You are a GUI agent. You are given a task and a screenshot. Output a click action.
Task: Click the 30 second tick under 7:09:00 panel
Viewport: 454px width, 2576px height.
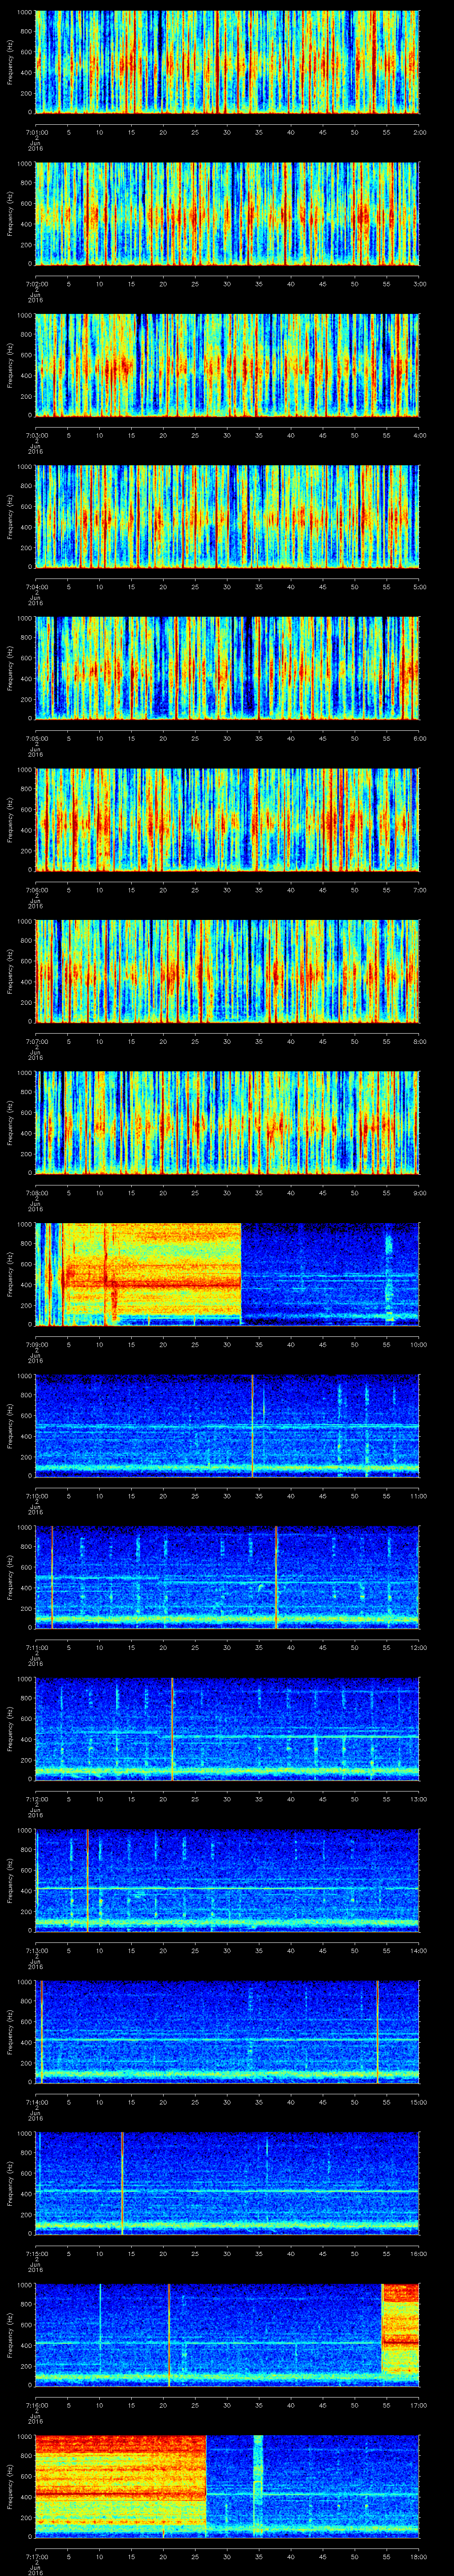pyautogui.click(x=227, y=1344)
